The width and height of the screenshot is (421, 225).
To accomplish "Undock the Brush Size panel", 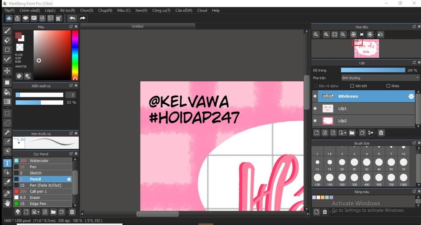I will 414,143.
